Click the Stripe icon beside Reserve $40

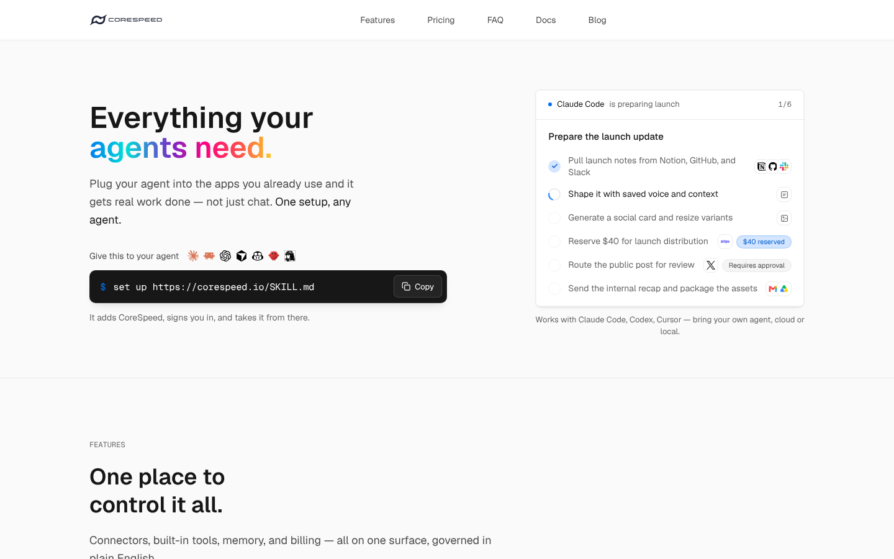click(x=725, y=242)
